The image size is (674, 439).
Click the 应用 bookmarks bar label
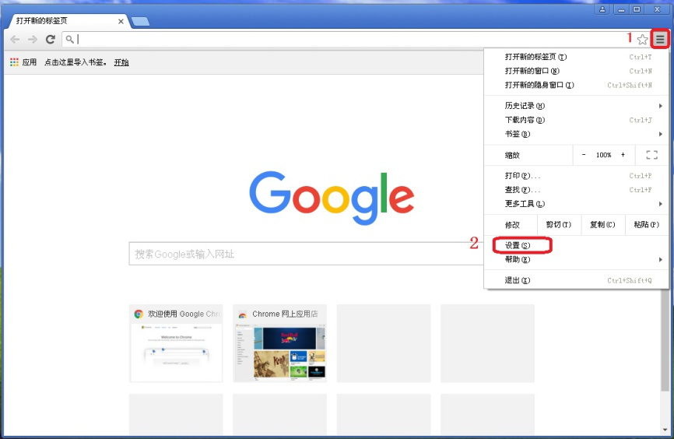[x=30, y=62]
